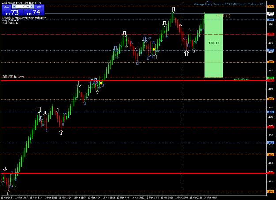This screenshot has width=276, height=200.
Task: Click the large white down arrow at the highest peak
Action: click(x=174, y=10)
